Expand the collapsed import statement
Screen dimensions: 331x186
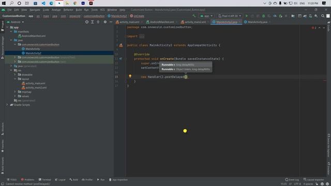(142, 36)
